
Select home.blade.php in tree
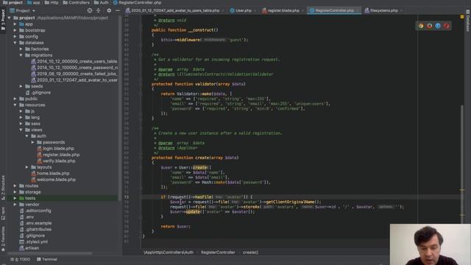50,174
